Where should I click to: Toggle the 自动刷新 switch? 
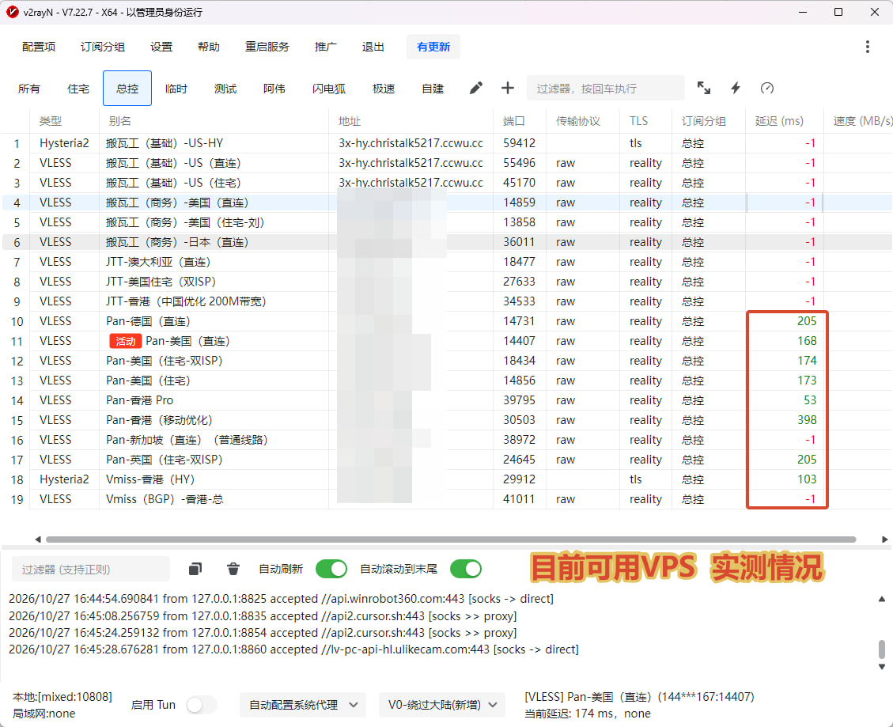(331, 569)
